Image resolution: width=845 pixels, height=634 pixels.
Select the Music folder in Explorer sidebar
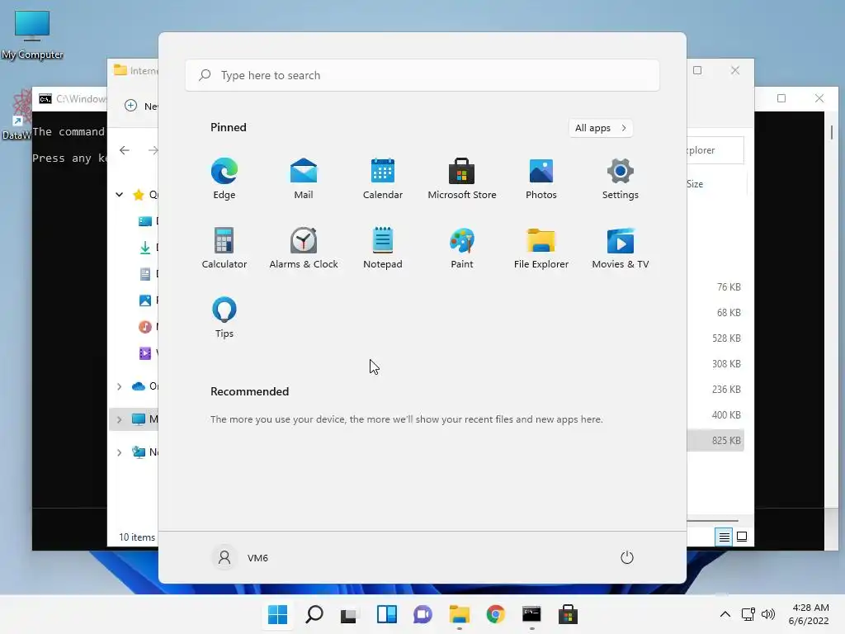[148, 327]
